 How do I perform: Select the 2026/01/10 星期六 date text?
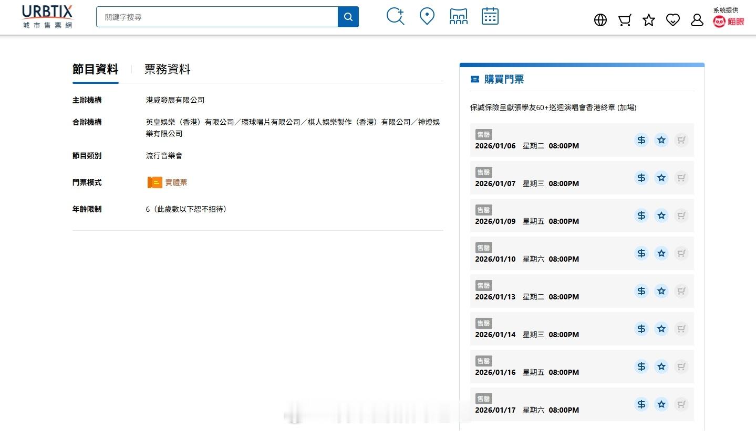click(510, 259)
